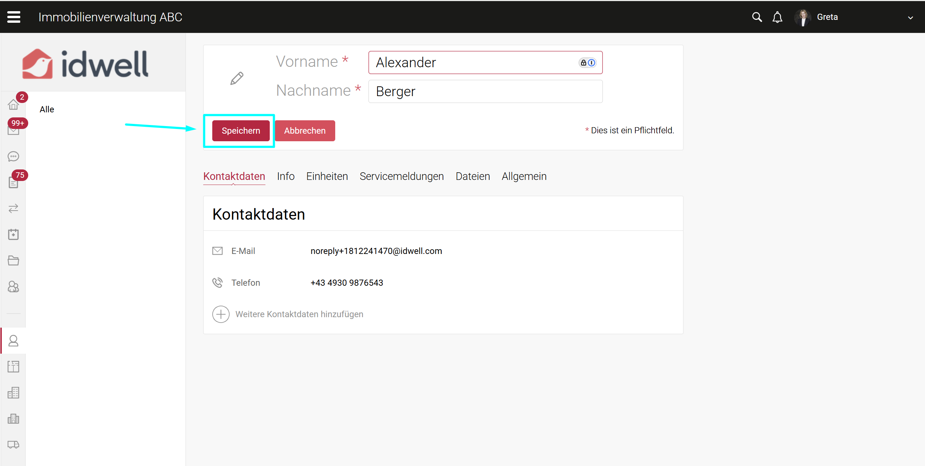Click the email address noreply+1812241470@idwell.com

(376, 251)
